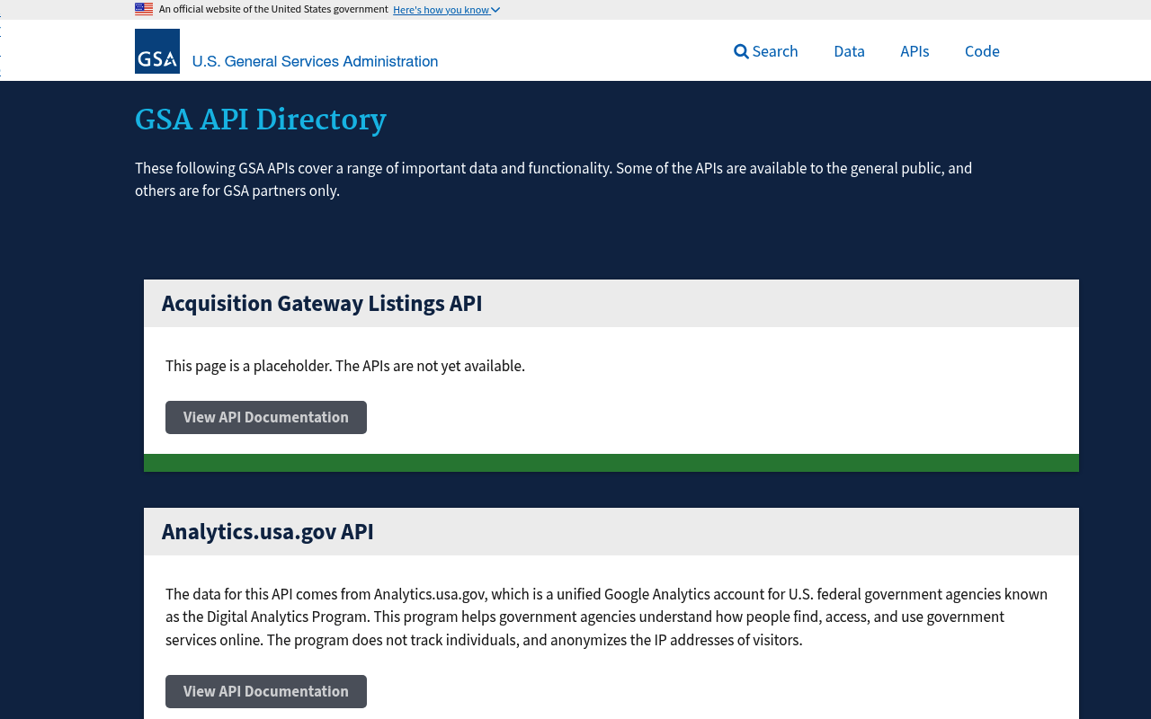The image size is (1151, 719).
Task: Click U.S. General Services Administration link
Action: [315, 61]
